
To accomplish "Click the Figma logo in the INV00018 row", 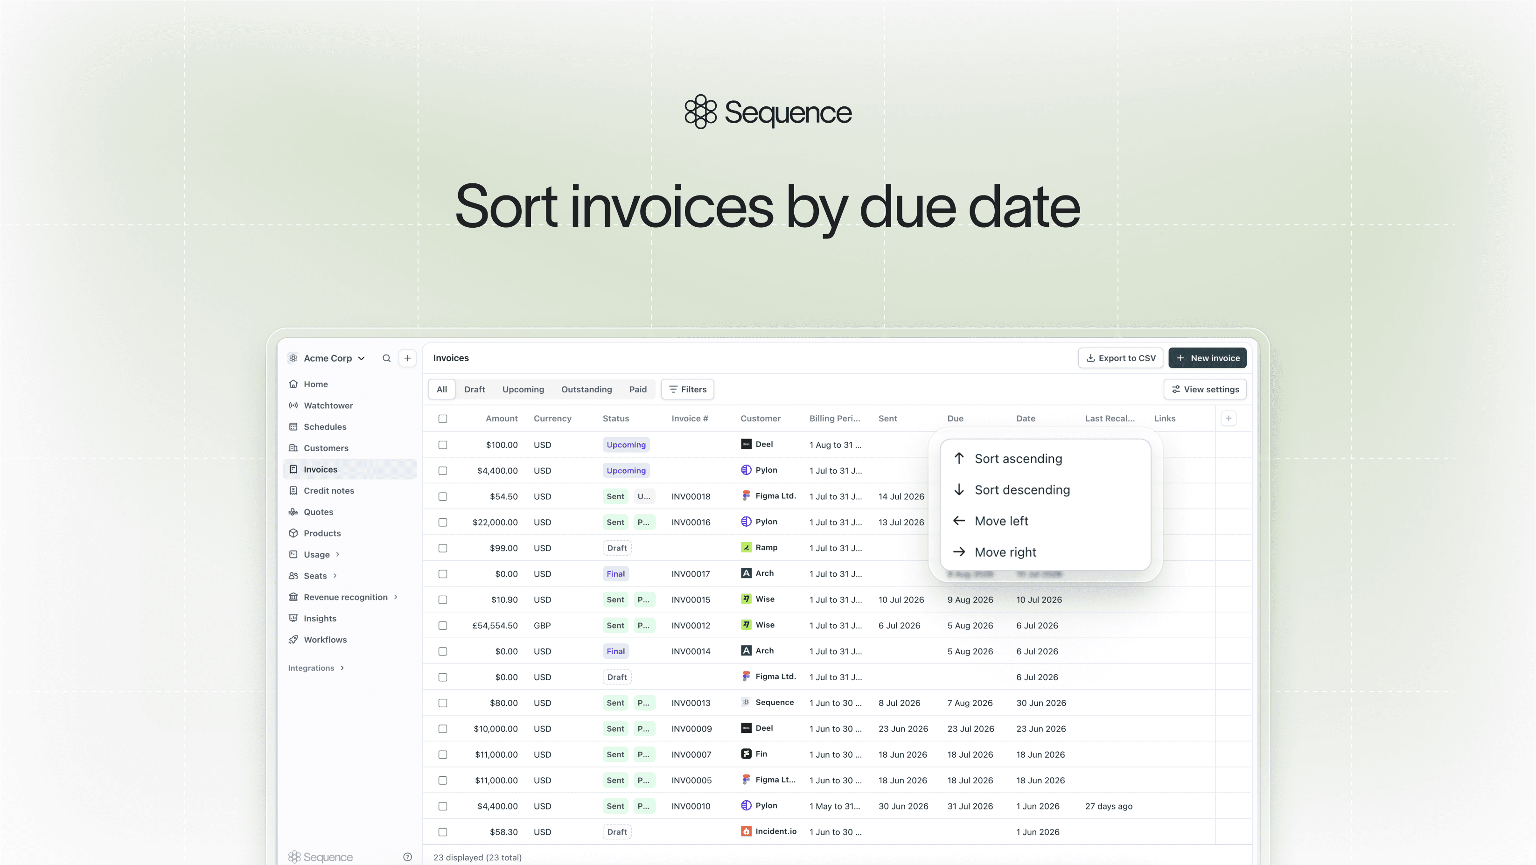I will tap(746, 496).
